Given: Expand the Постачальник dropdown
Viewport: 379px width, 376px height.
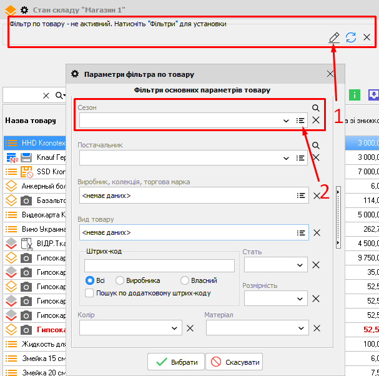Looking at the screenshot, I should point(286,158).
